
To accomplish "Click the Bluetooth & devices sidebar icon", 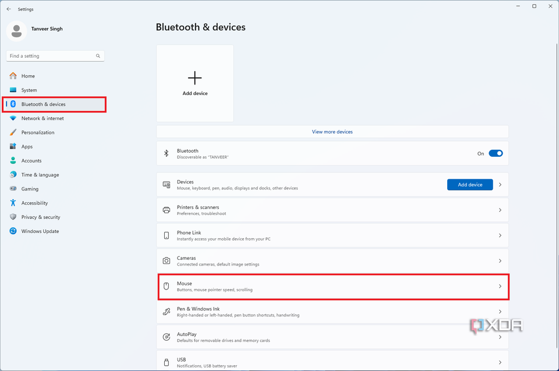I will [13, 104].
